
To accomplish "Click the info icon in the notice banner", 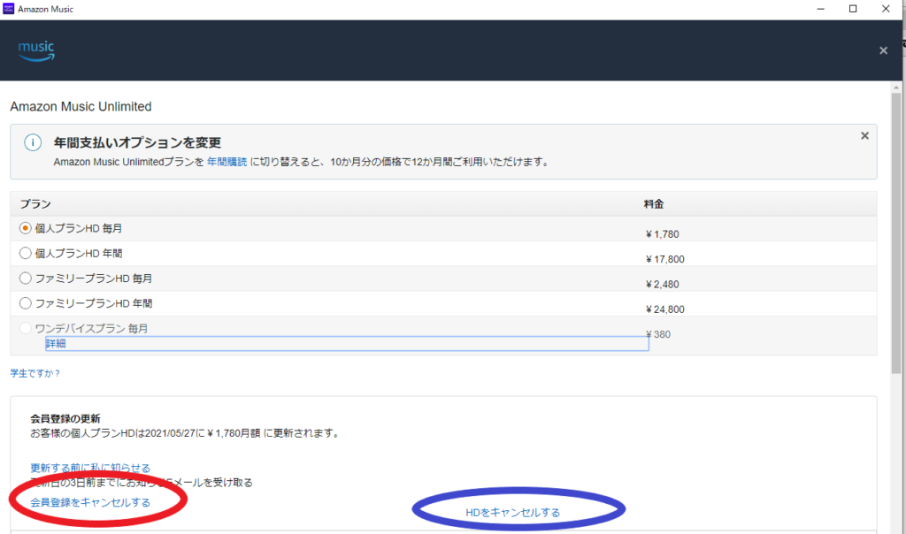I will point(33,142).
